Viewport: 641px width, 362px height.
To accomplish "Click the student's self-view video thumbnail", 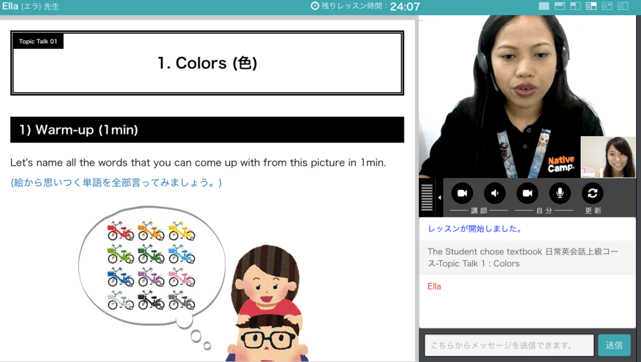I will coord(608,157).
